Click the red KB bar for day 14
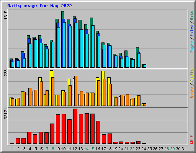196x153 pixels. pos(87,129)
